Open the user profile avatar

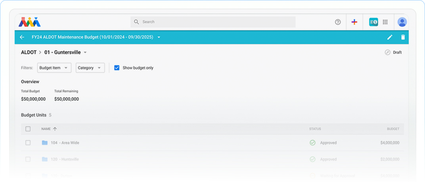402,22
